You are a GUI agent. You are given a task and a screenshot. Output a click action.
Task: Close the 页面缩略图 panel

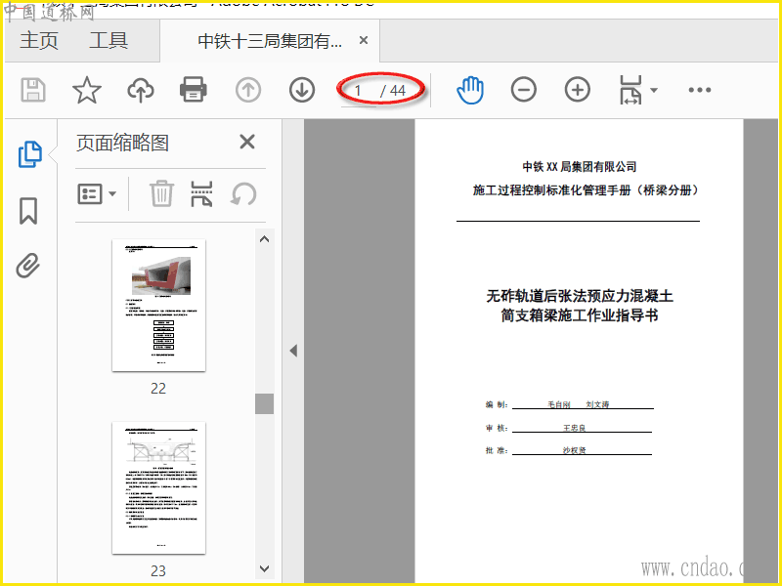247,142
